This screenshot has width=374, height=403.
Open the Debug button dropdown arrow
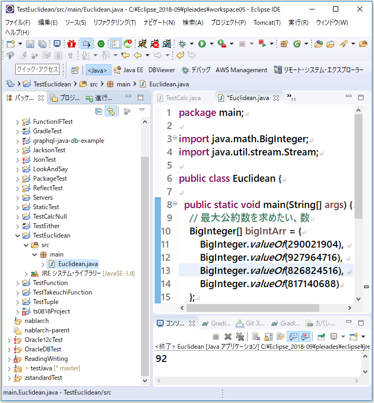(x=191, y=44)
